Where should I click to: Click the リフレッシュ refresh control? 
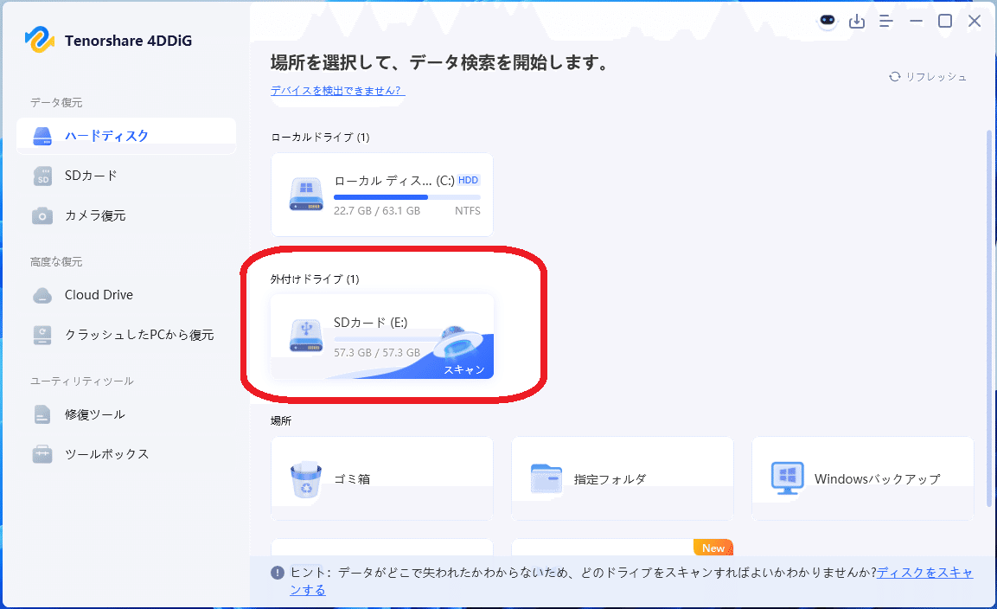tap(928, 76)
